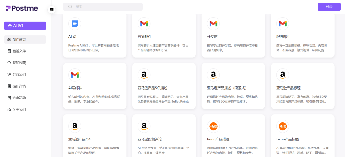Click the Amazon icon of 亚马逊产品描述（段落式）card

(213, 75)
